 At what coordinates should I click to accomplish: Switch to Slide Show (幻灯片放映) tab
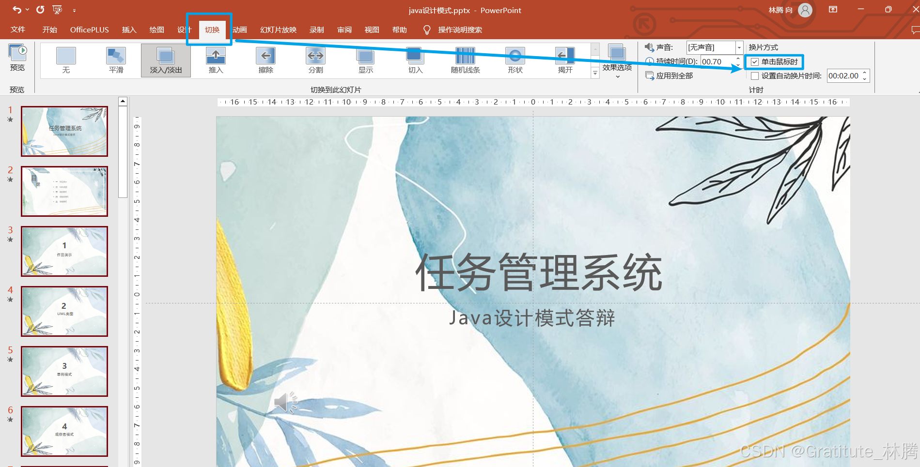[278, 30]
